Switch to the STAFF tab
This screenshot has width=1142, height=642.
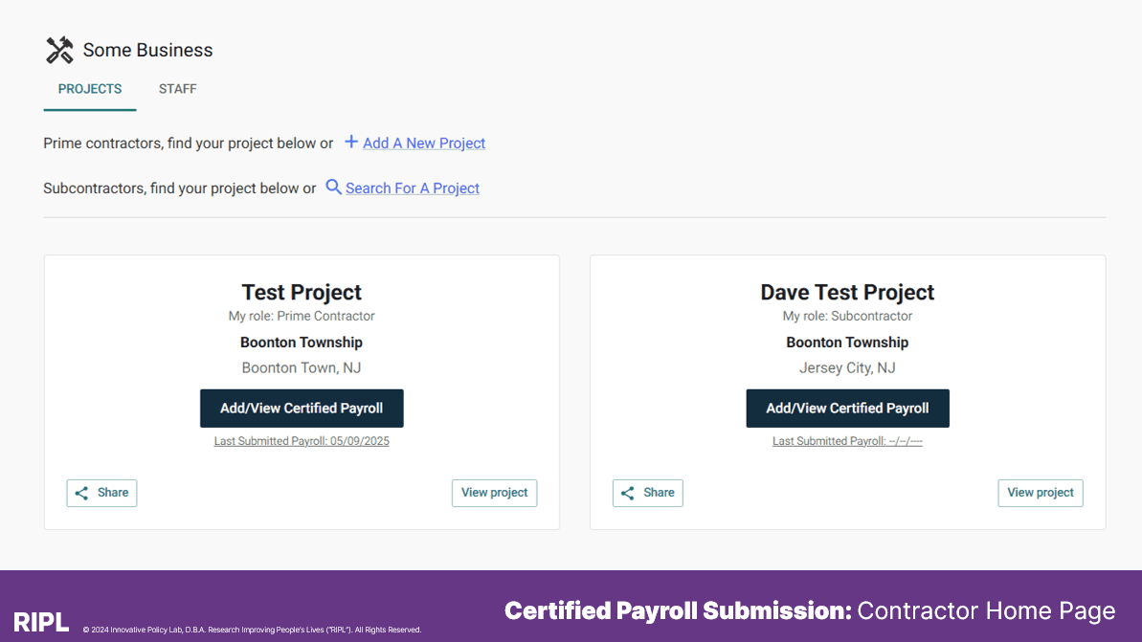[178, 89]
